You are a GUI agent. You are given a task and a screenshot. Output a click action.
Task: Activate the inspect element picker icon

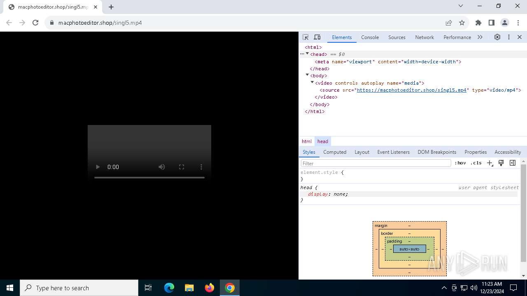pyautogui.click(x=305, y=37)
